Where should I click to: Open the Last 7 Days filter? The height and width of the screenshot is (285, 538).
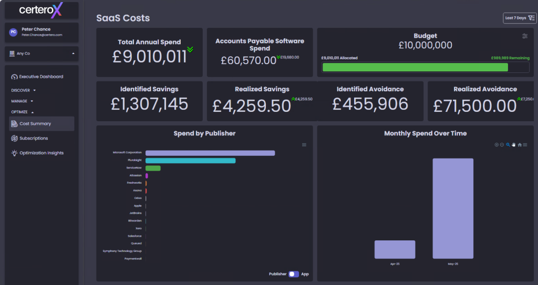coord(520,18)
